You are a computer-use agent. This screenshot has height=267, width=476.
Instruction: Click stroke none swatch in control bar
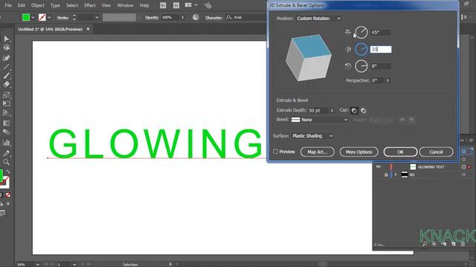click(42, 18)
